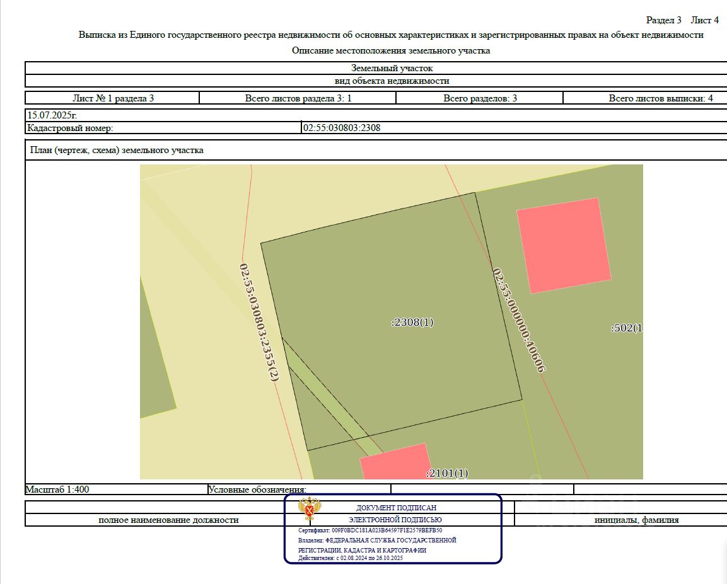Select parcel label :2308(1)
Screen dimensions: 727x584
(x=412, y=322)
